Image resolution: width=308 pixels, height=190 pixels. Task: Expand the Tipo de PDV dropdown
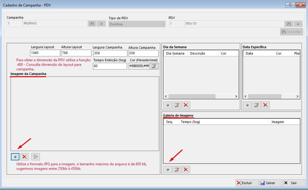click(x=163, y=24)
